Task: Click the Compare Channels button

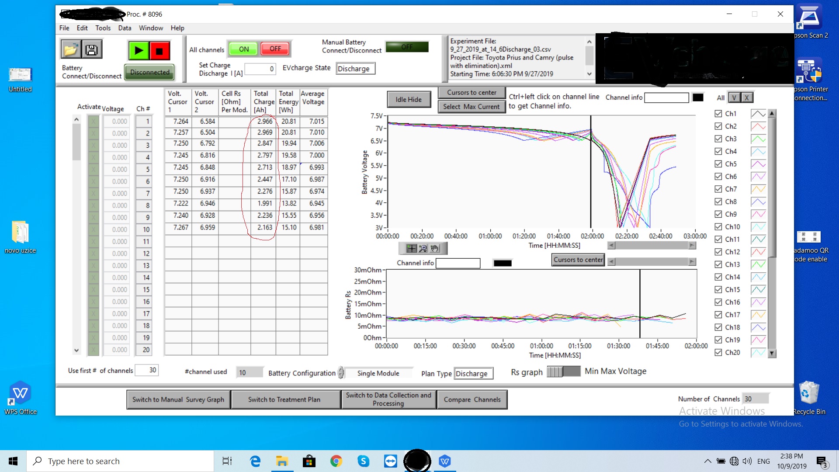Action: [x=472, y=399]
